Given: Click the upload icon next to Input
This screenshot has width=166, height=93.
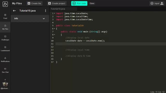Looking at the screenshot, I should (x=162, y=3).
